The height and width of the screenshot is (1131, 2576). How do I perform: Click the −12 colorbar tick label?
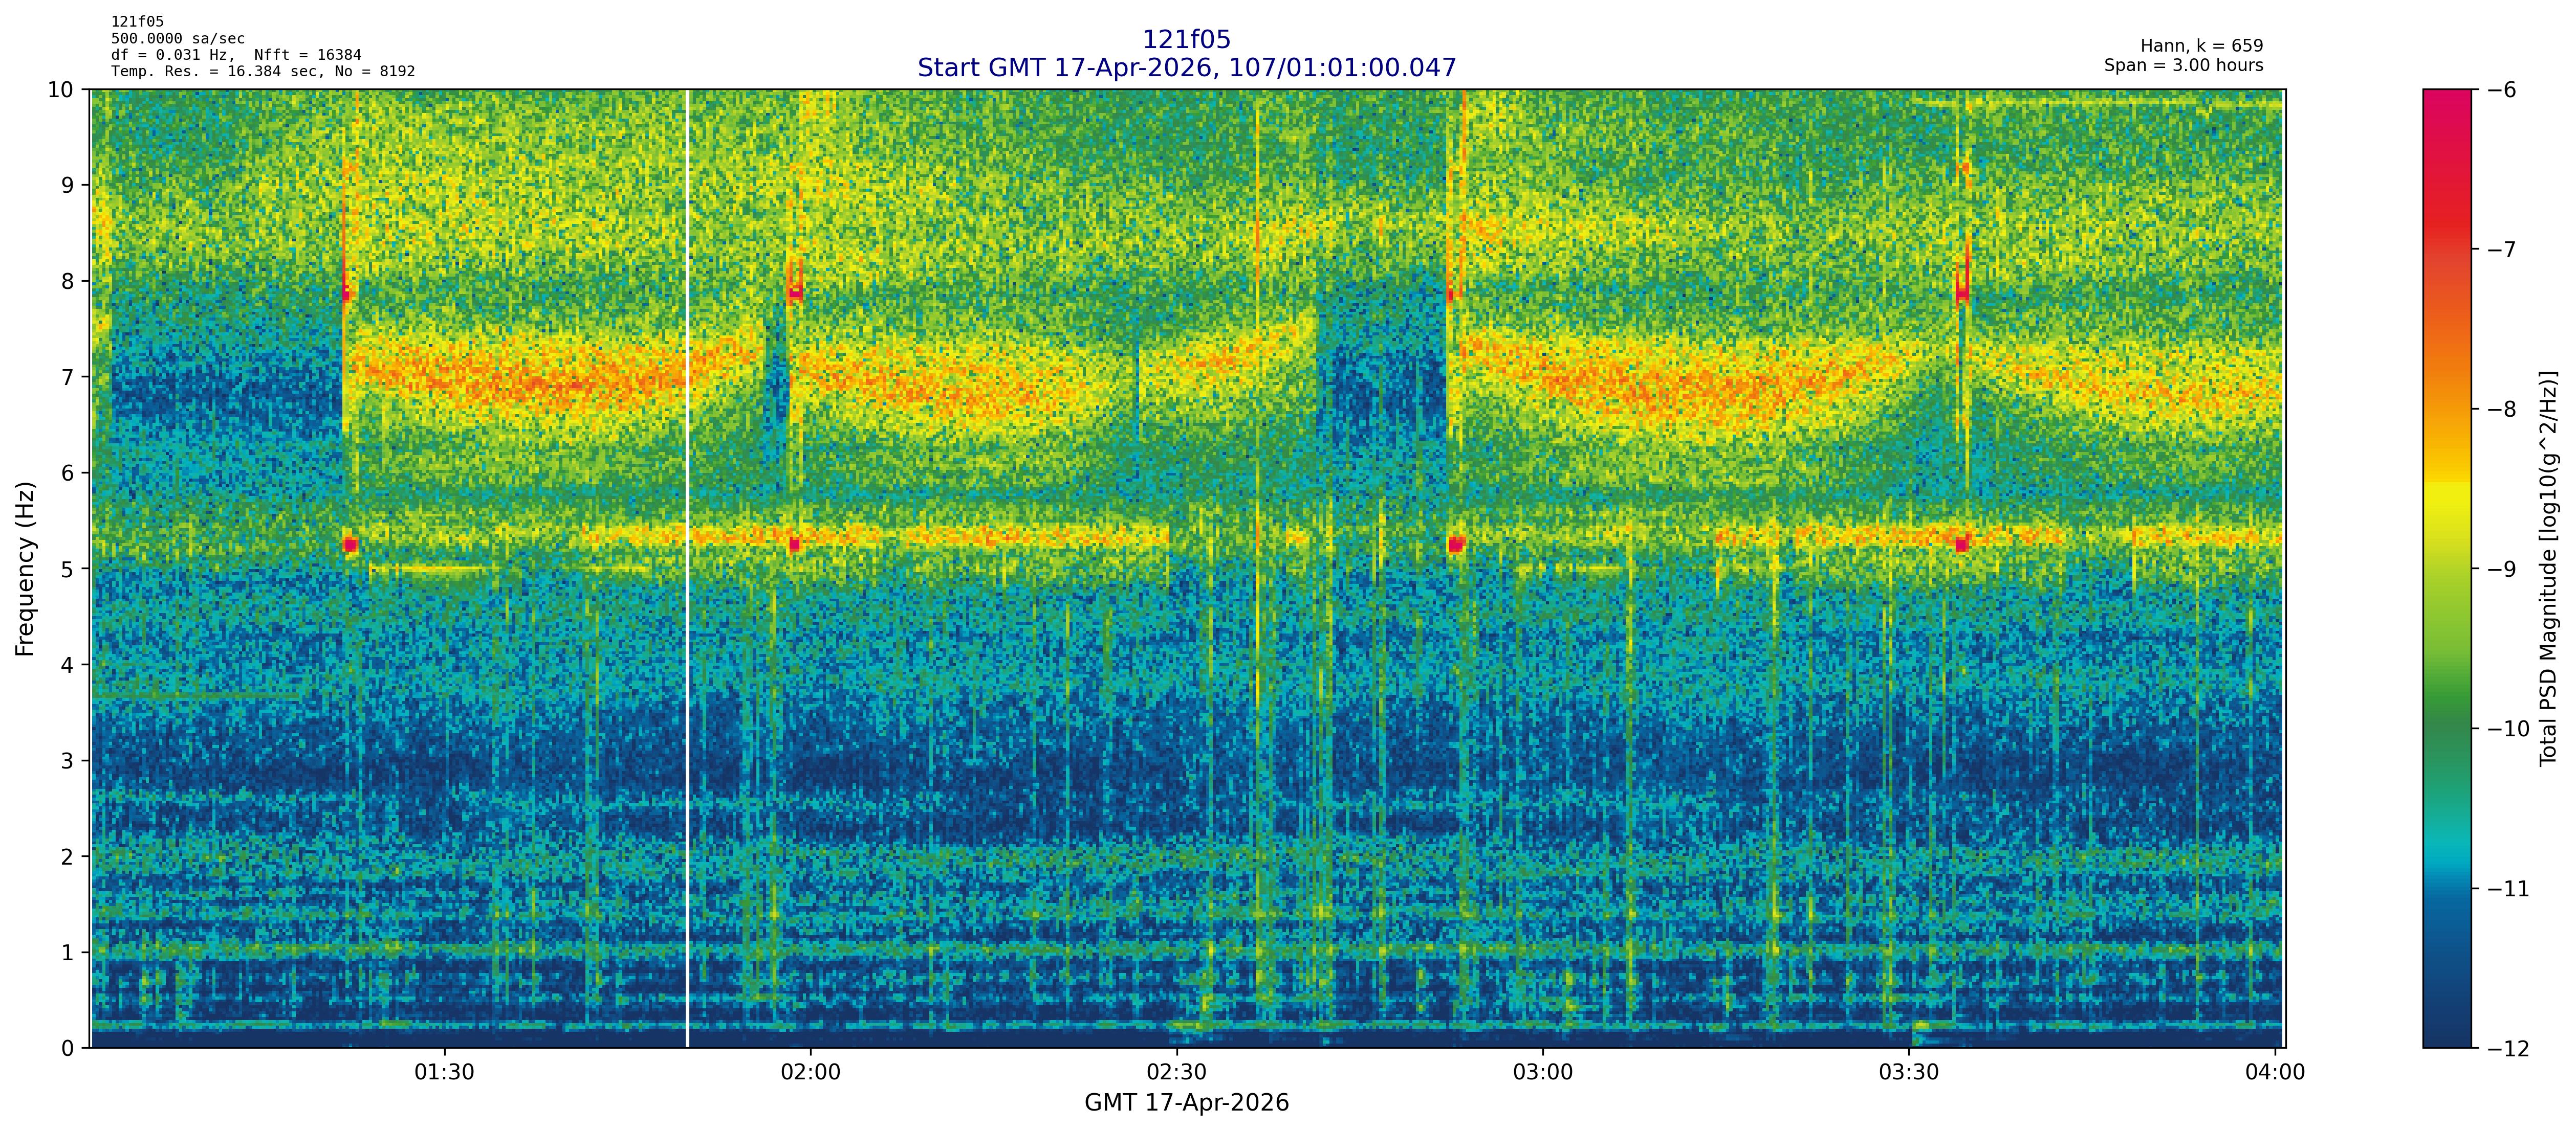2508,1048
